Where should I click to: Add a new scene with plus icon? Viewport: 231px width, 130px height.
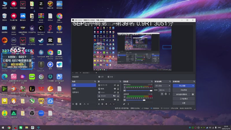click(73, 104)
